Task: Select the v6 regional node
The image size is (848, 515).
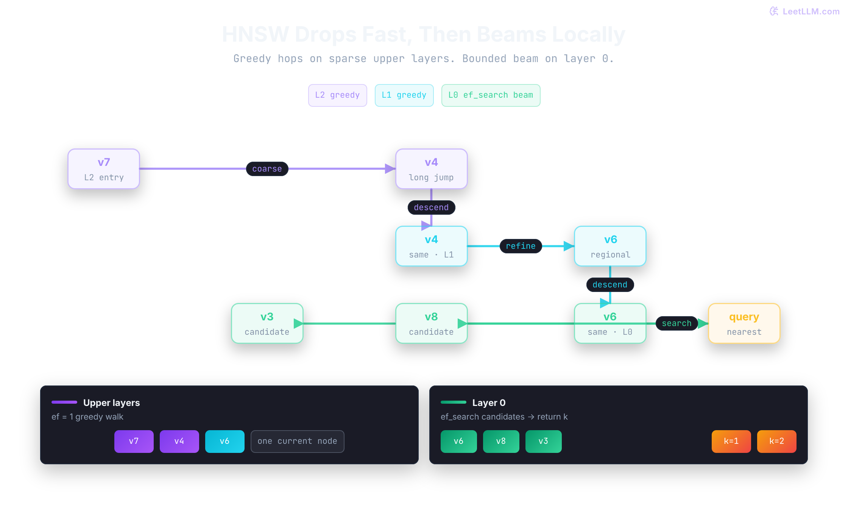Action: tap(610, 246)
